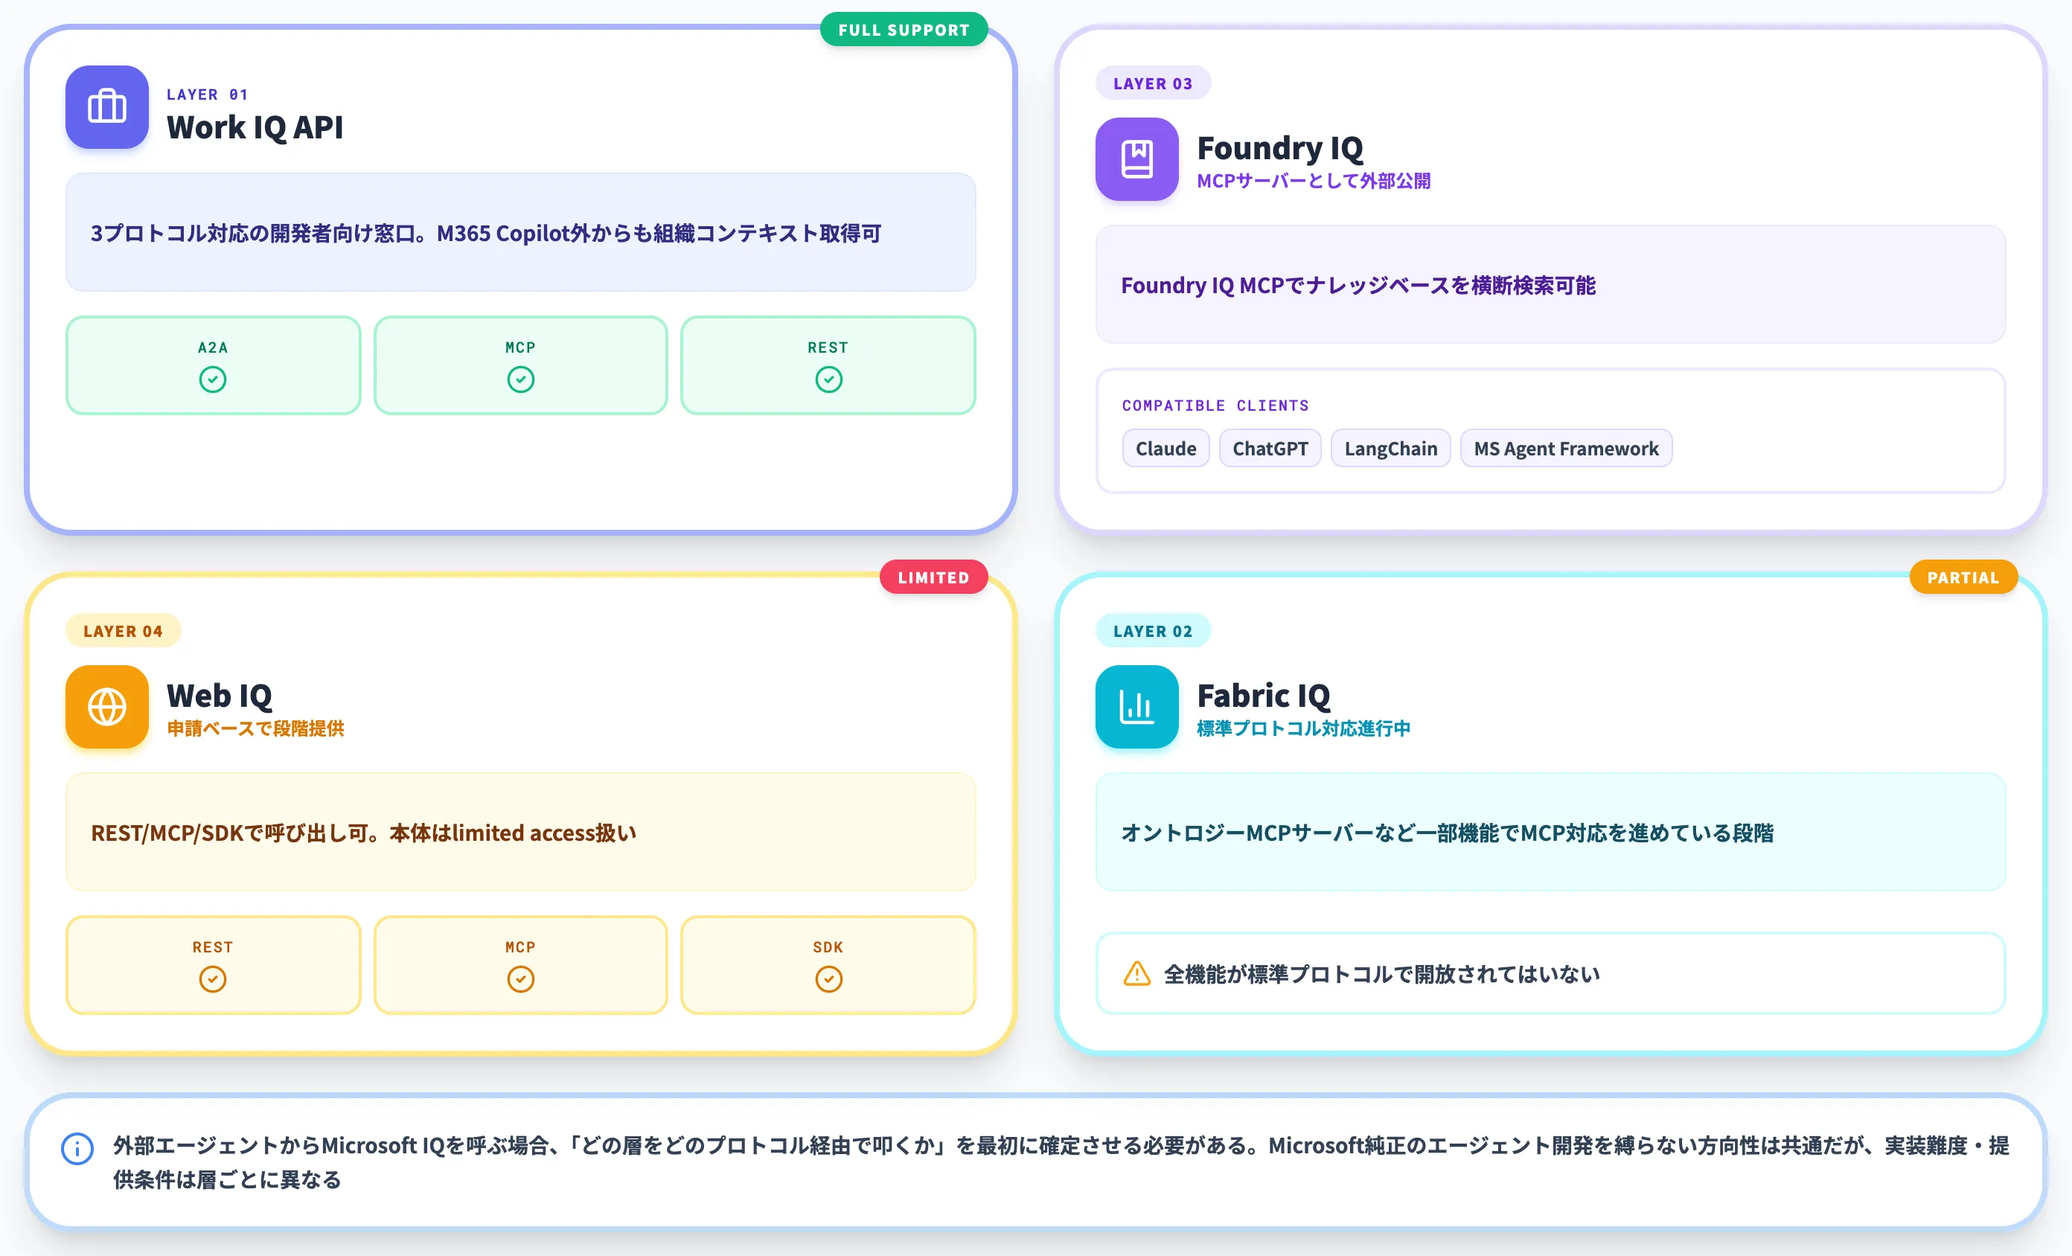The height and width of the screenshot is (1256, 2072).
Task: Click the LAYER 02 label pill
Action: 1152,630
